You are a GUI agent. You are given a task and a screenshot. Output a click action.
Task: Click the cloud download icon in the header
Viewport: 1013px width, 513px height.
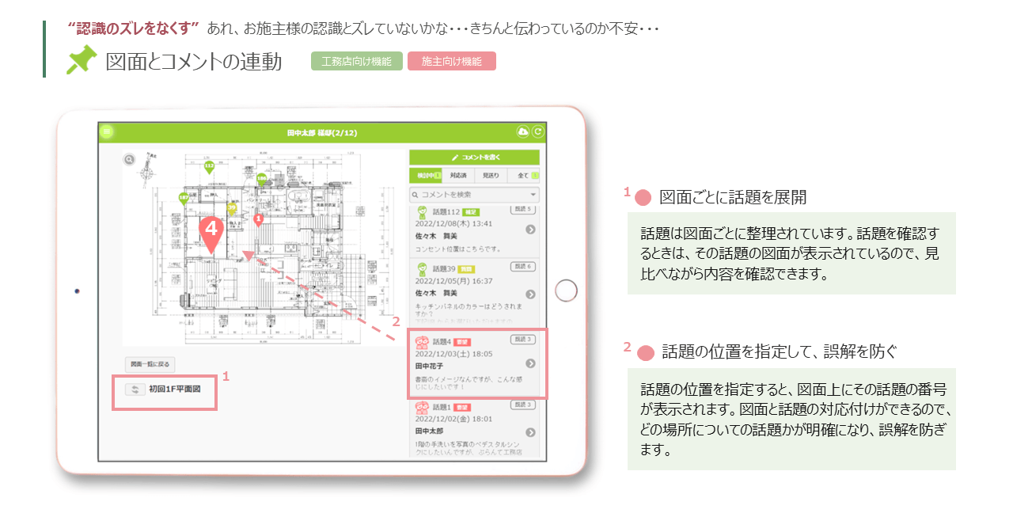point(522,132)
